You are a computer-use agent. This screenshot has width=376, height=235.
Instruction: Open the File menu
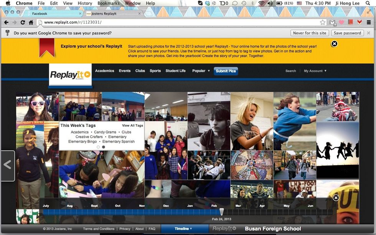(x=41, y=3)
